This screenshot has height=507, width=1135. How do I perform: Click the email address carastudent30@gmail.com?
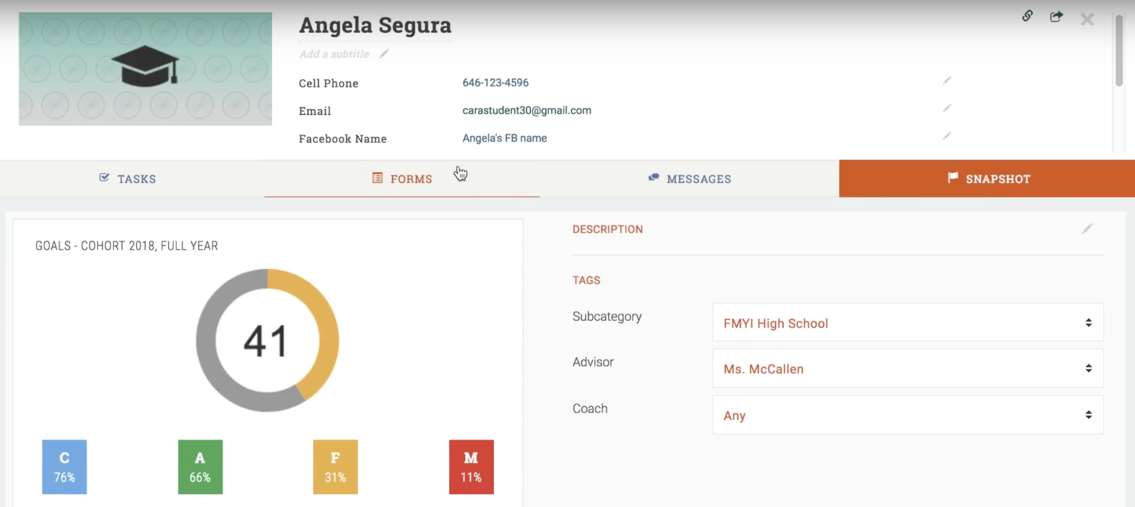point(527,110)
